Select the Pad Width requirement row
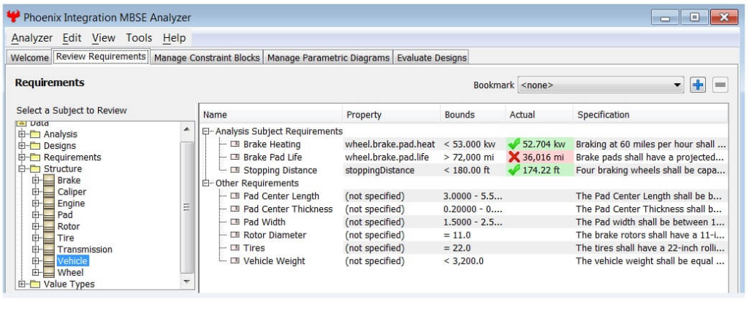The height and width of the screenshot is (310, 749). coord(463,222)
